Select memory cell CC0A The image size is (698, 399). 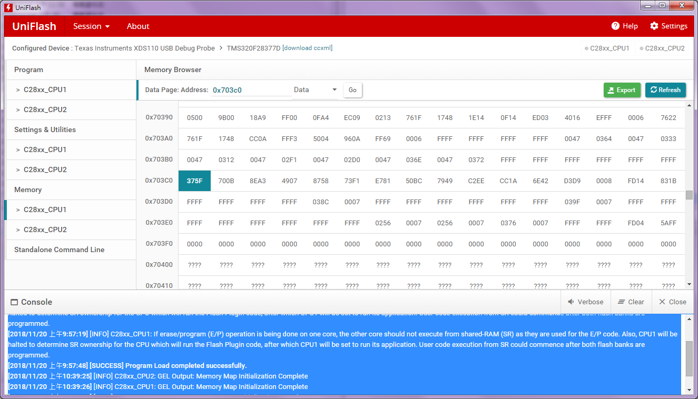[258, 139]
